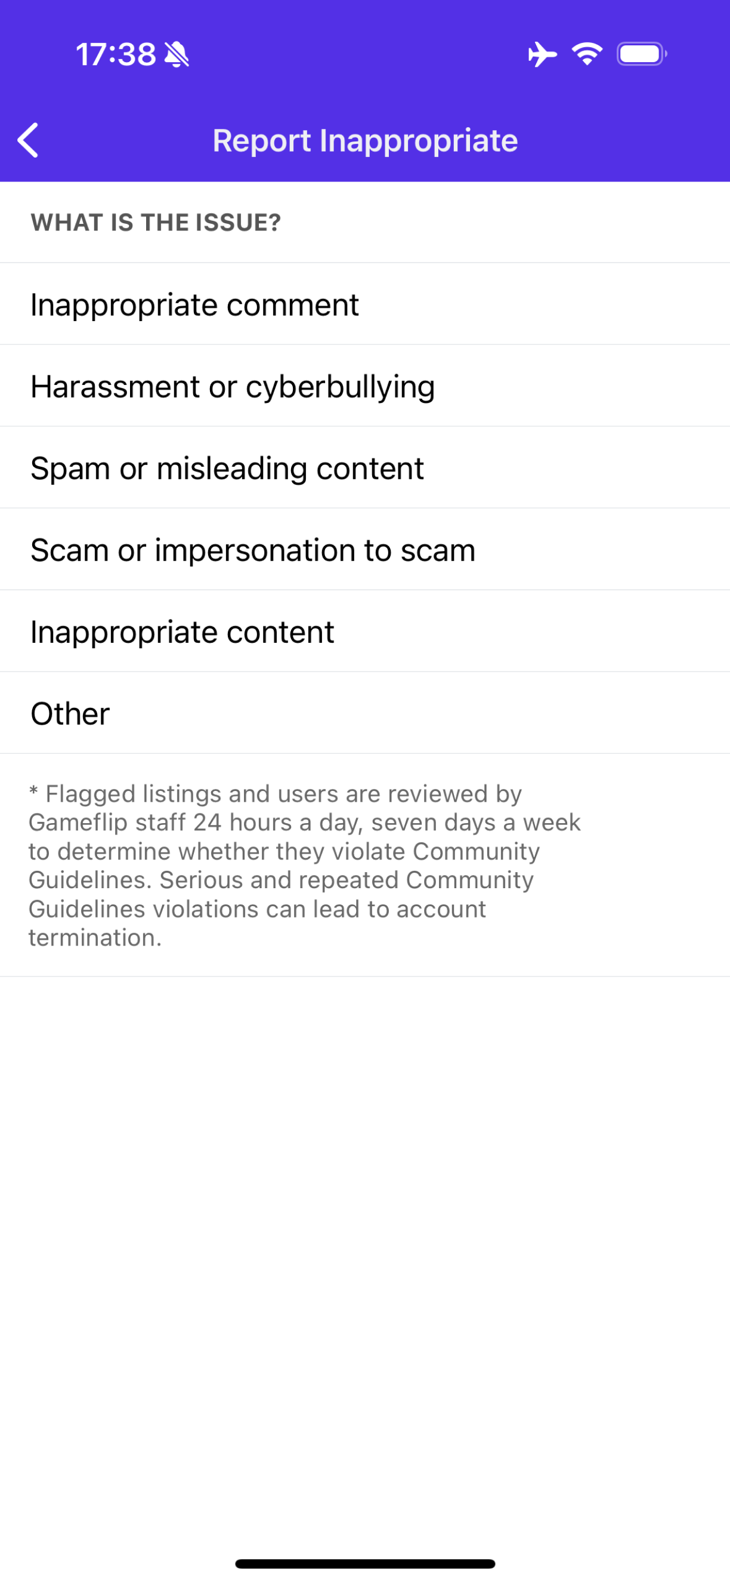Viewport: 730px width, 1583px height.
Task: Select the Inappropriate comment option
Action: (x=194, y=304)
